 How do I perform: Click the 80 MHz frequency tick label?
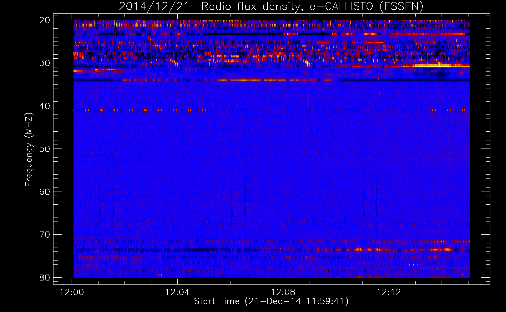coord(45,277)
